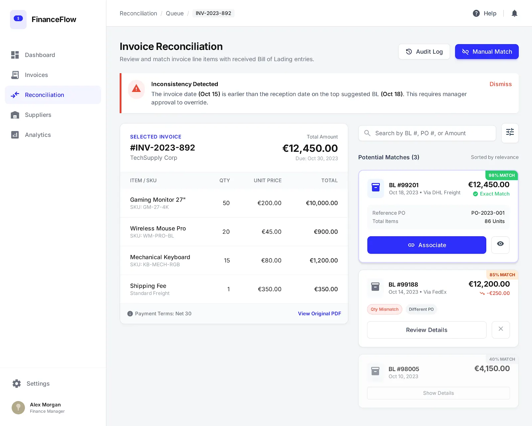Click the BL #99201 package icon
This screenshot has height=426, width=532.
click(376, 188)
